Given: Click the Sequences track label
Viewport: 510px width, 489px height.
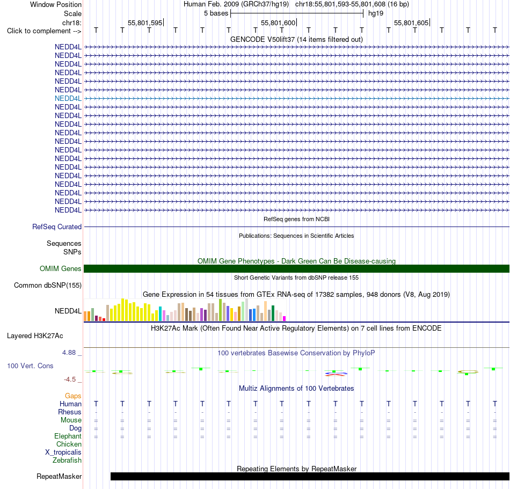Looking at the screenshot, I should pyautogui.click(x=64, y=244).
